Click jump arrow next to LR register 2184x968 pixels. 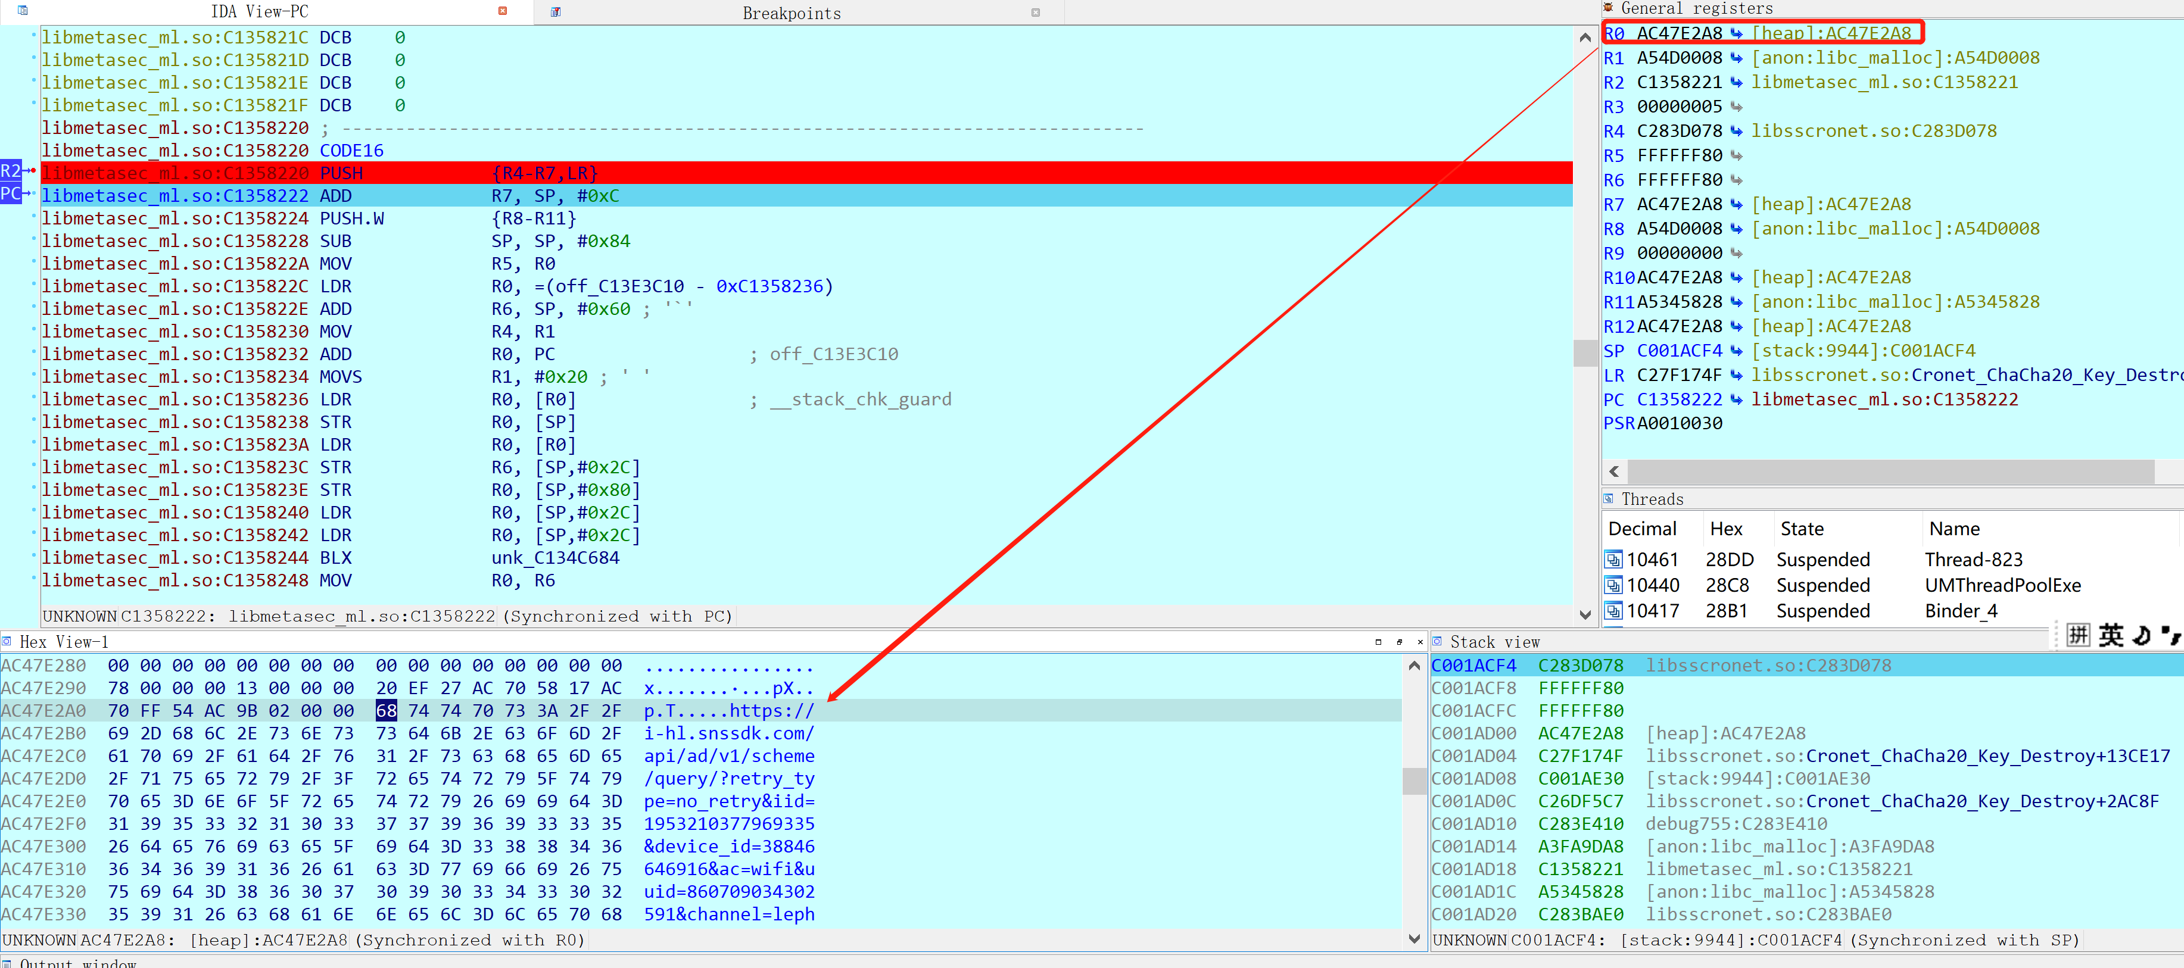coord(1736,374)
